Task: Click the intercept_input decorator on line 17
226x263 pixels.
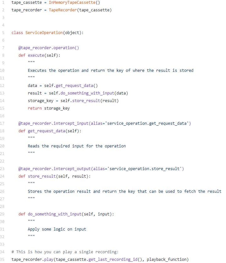Action: [x=71, y=123]
